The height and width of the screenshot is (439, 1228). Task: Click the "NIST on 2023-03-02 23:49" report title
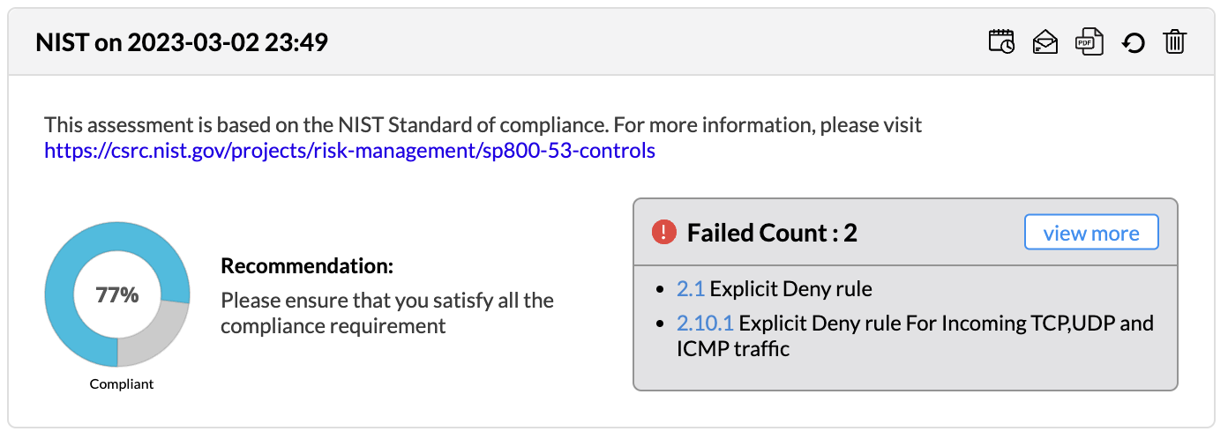[x=182, y=41]
